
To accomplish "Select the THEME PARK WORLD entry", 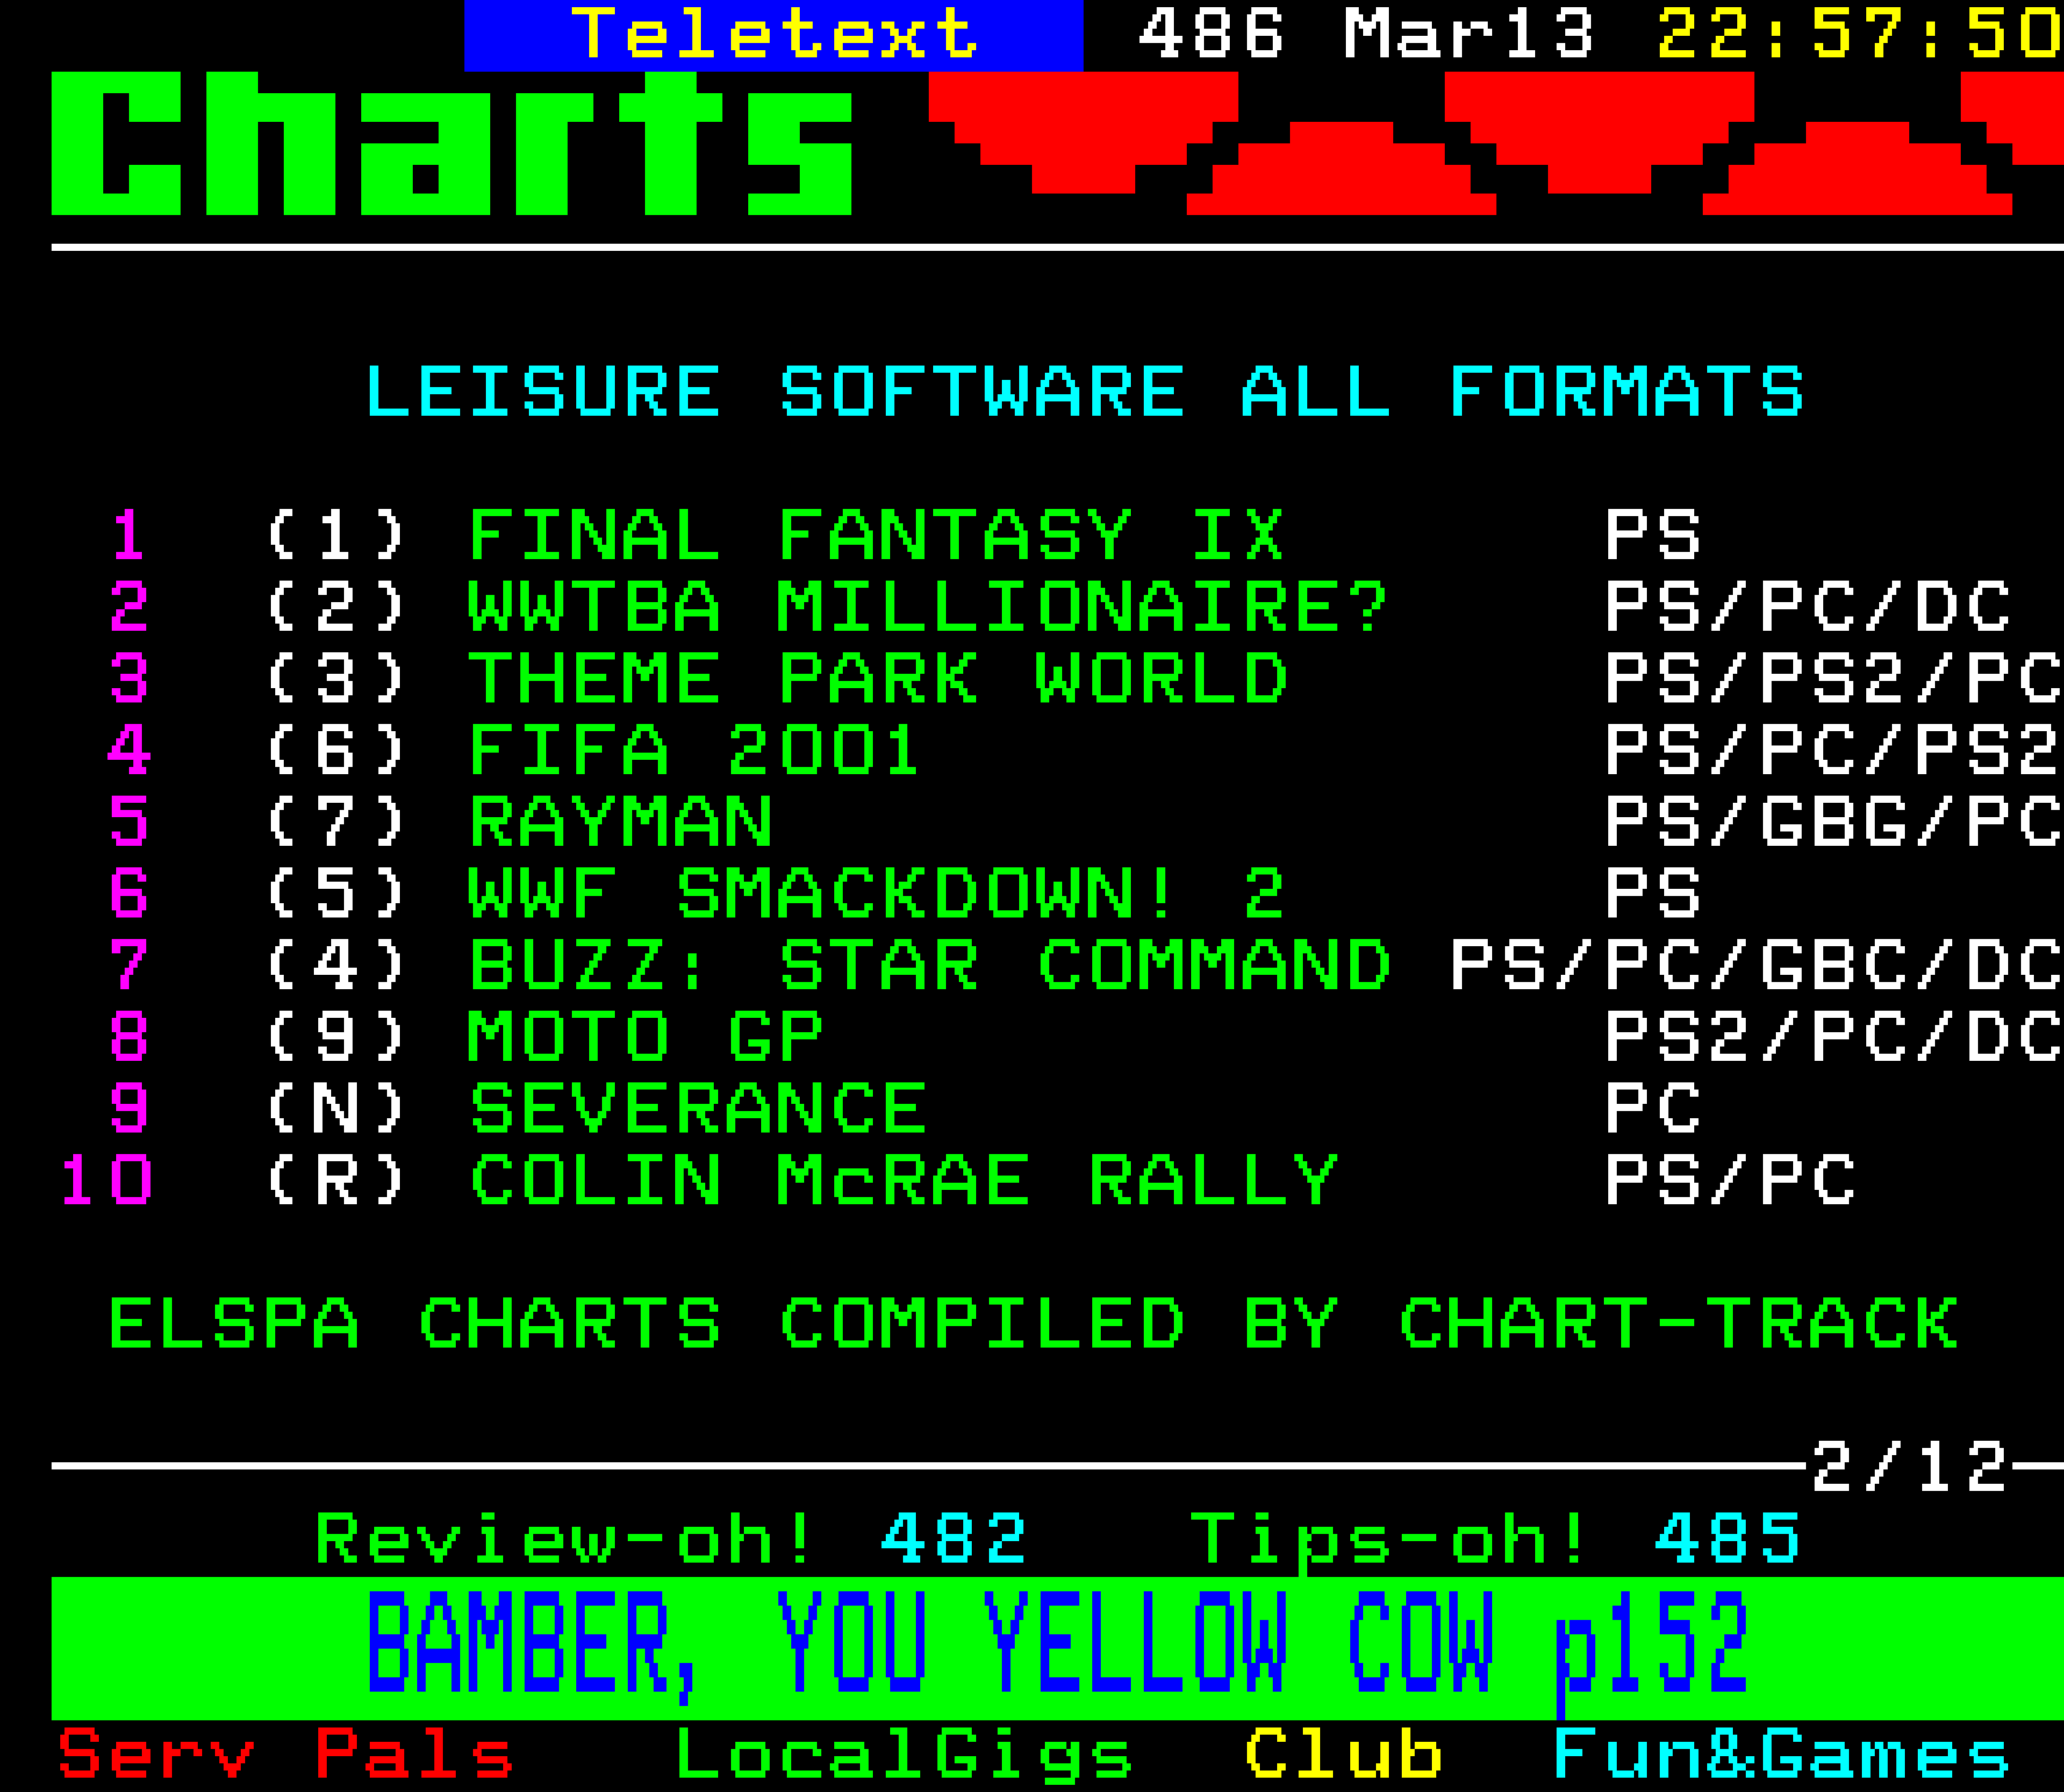I will 878,678.
